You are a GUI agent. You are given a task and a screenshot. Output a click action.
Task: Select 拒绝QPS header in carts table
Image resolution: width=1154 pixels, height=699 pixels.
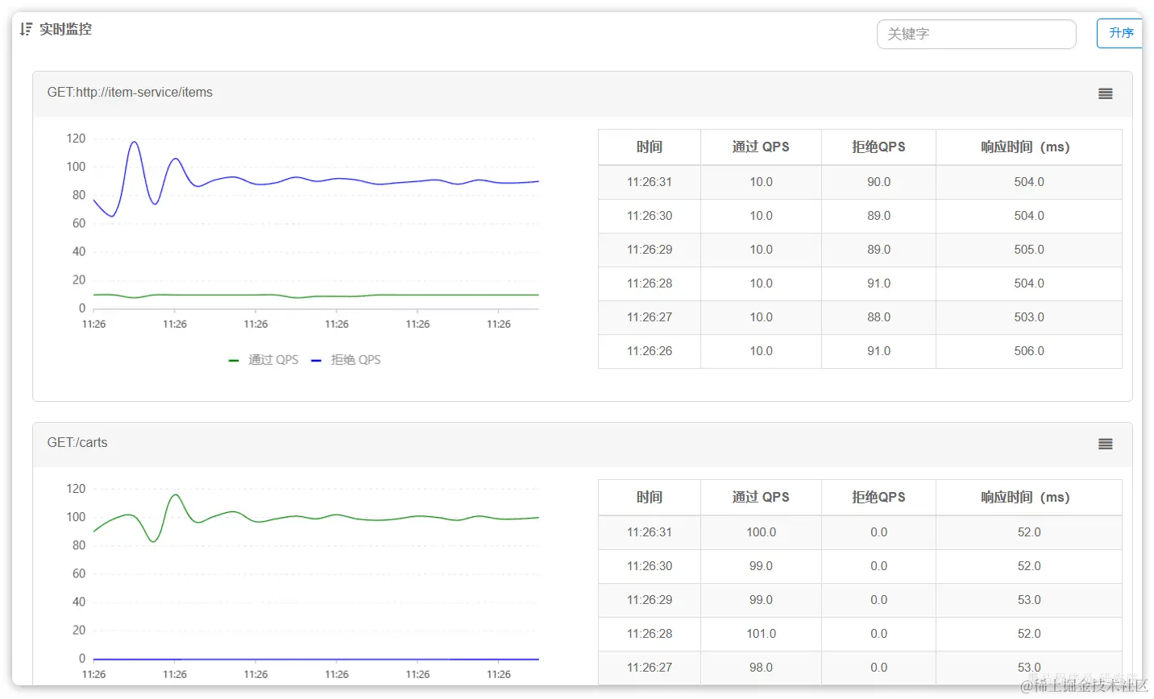point(878,498)
